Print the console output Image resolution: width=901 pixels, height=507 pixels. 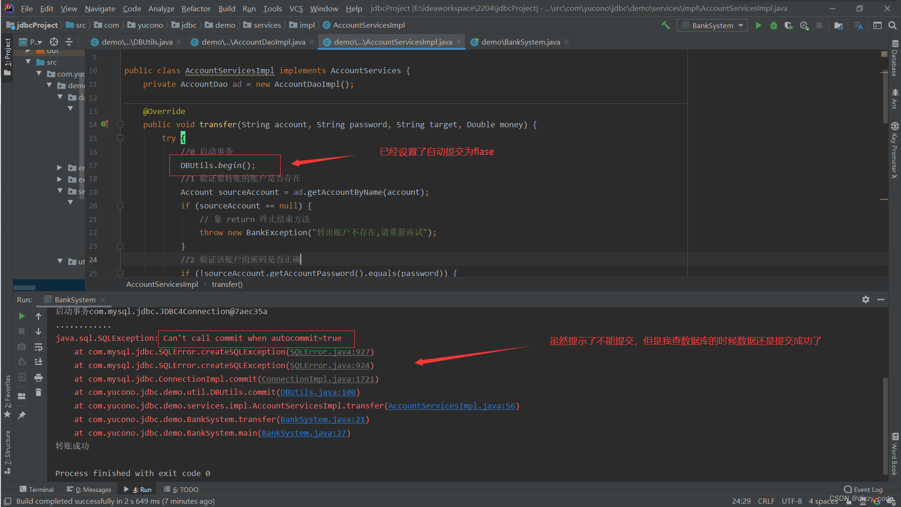38,378
